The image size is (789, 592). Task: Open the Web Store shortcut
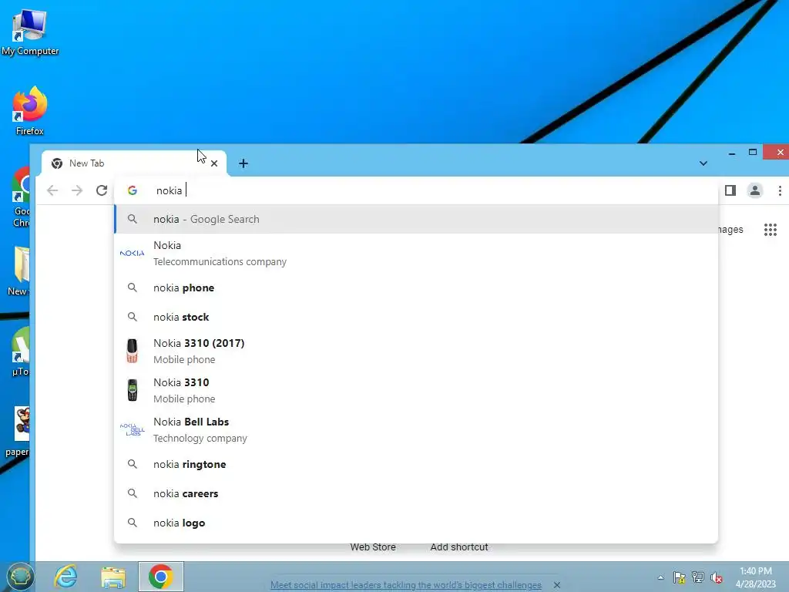coord(373,547)
